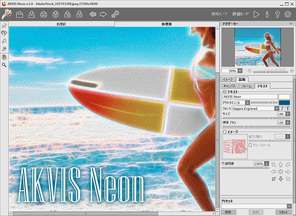Viewport: 296px width, 216px height.
Task: Click the opacity slider track
Action: (x=245, y=168)
